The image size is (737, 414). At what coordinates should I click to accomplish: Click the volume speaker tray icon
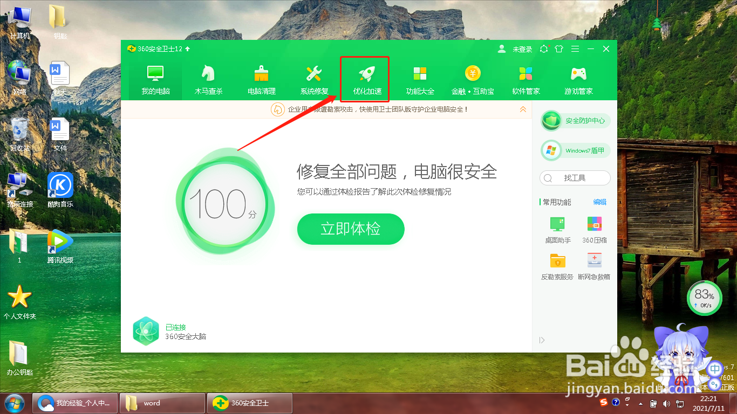[667, 403]
